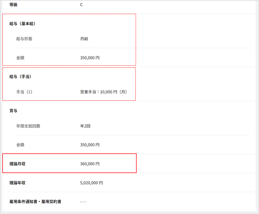259x214 pixels.
Task: Select the 営業手当：10,000円（月） value
Action: [104, 92]
